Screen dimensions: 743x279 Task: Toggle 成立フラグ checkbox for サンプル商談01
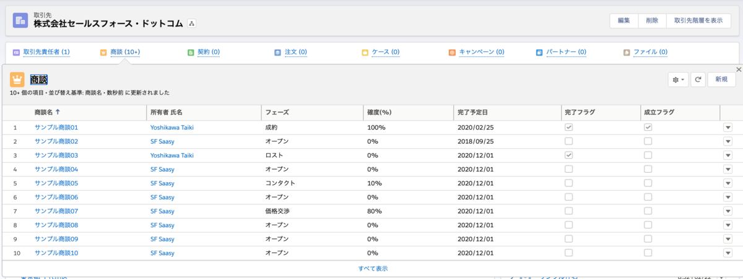648,127
